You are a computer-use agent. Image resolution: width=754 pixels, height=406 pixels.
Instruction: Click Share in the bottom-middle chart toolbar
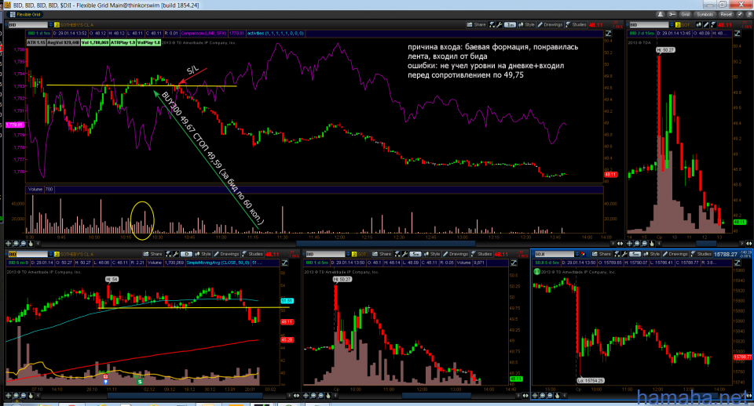pyautogui.click(x=382, y=254)
